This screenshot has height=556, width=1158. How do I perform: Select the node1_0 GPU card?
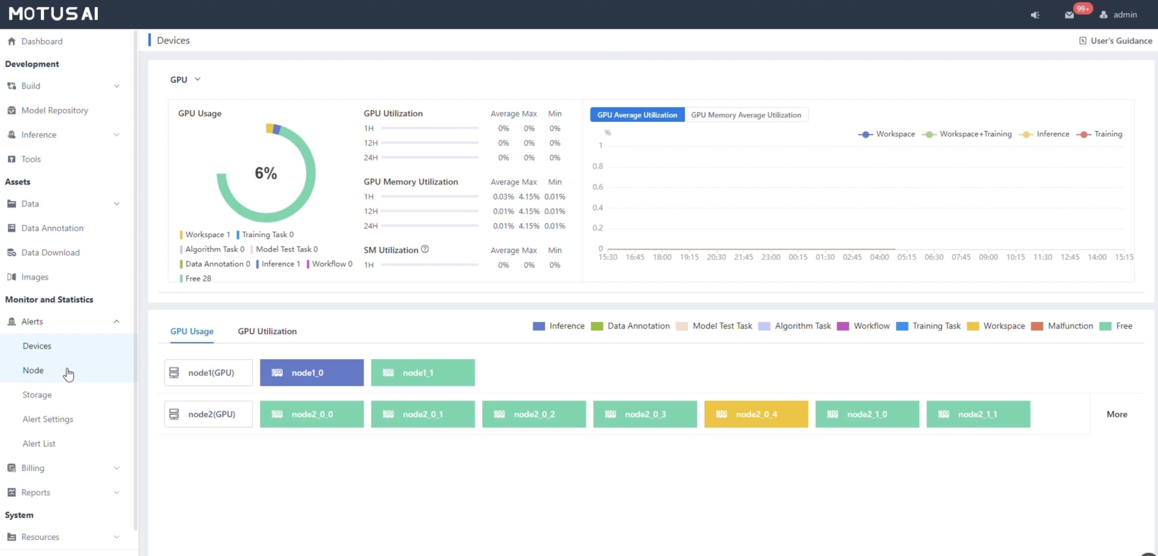(312, 372)
